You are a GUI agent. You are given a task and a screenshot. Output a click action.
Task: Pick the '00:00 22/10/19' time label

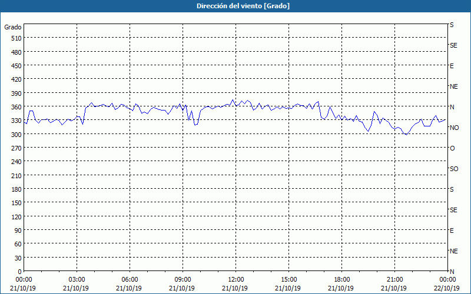point(447,284)
